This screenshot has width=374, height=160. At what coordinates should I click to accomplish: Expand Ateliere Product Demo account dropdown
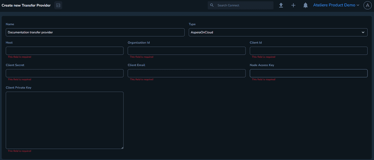pos(336,5)
